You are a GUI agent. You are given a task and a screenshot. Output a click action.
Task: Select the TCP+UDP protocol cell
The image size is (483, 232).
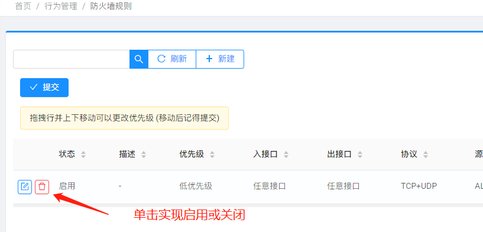click(x=419, y=186)
